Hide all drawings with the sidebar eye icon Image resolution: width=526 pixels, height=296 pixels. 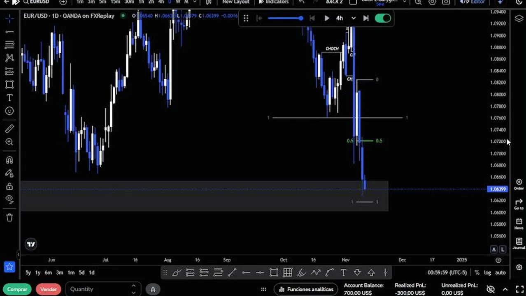(x=9, y=199)
